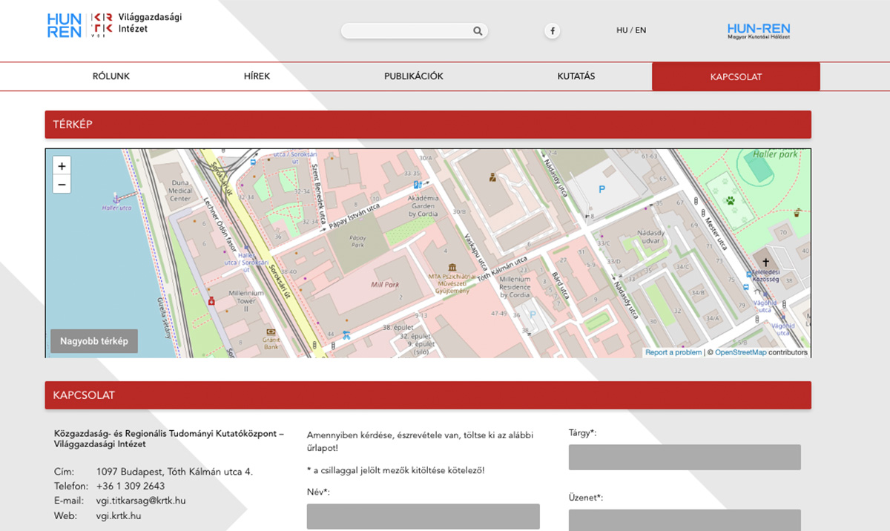The width and height of the screenshot is (890, 531).
Task: Go to the Publikációk menu
Action: (x=413, y=76)
